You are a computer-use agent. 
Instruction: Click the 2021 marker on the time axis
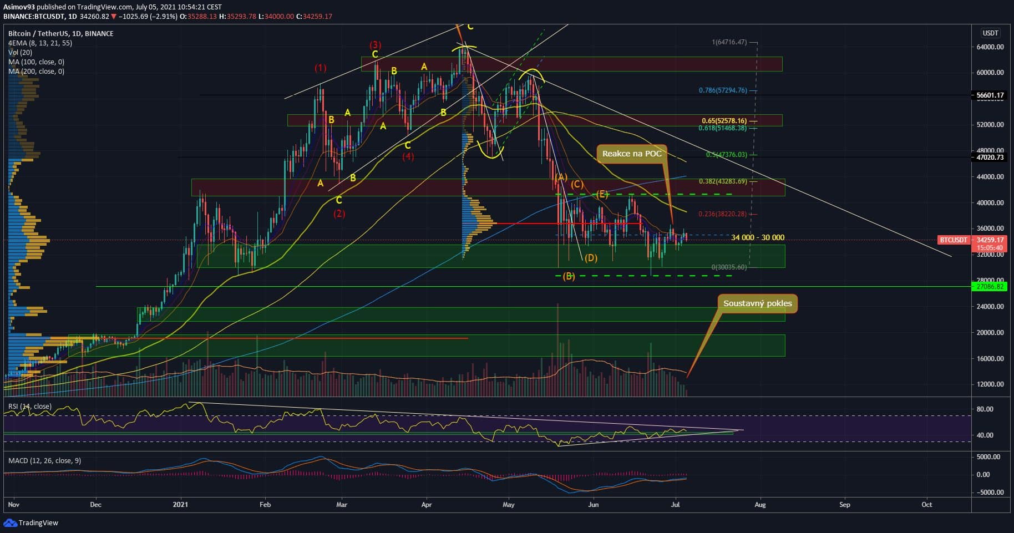pyautogui.click(x=180, y=505)
